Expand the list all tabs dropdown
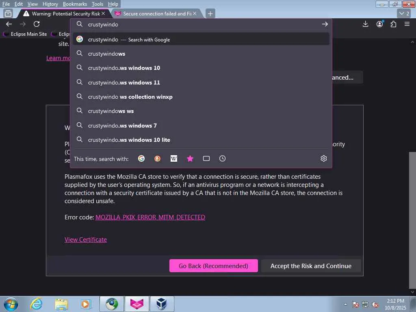416x312 pixels. [x=404, y=13]
